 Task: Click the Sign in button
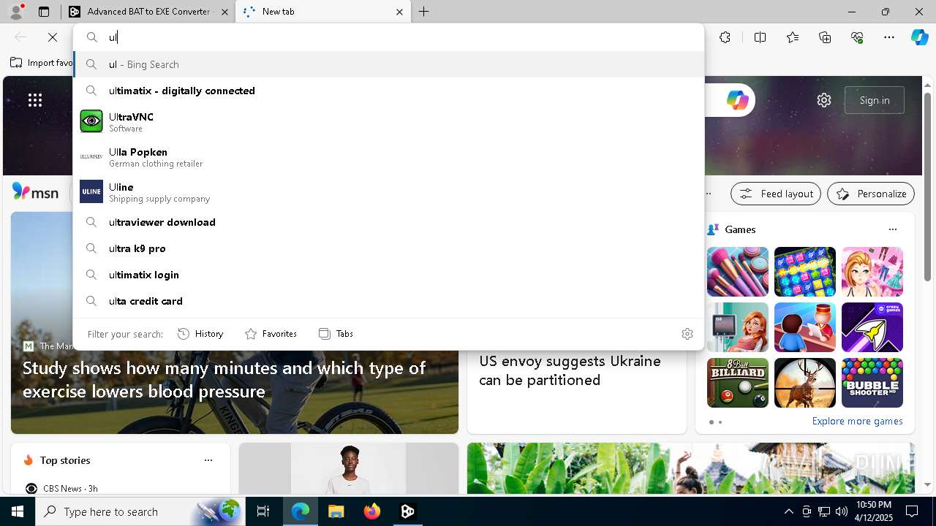875,100
